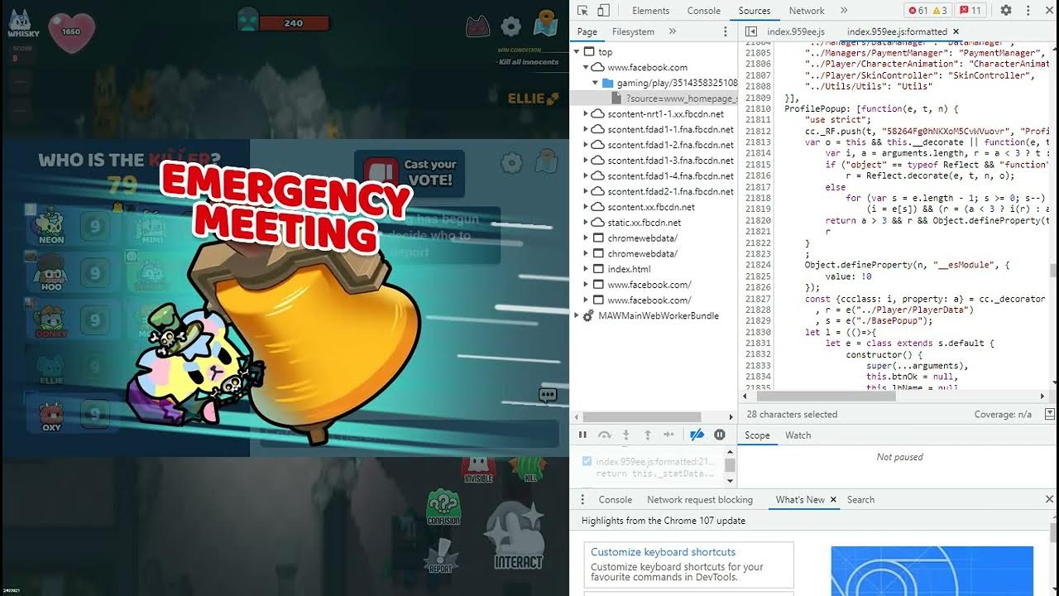Screen dimensions: 1059x596
Task: Click the Cast your VOTE! button
Action: point(409,172)
